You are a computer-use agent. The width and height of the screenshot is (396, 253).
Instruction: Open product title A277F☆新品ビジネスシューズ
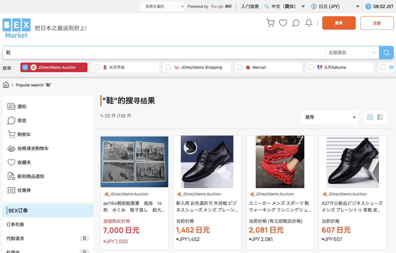click(352, 207)
